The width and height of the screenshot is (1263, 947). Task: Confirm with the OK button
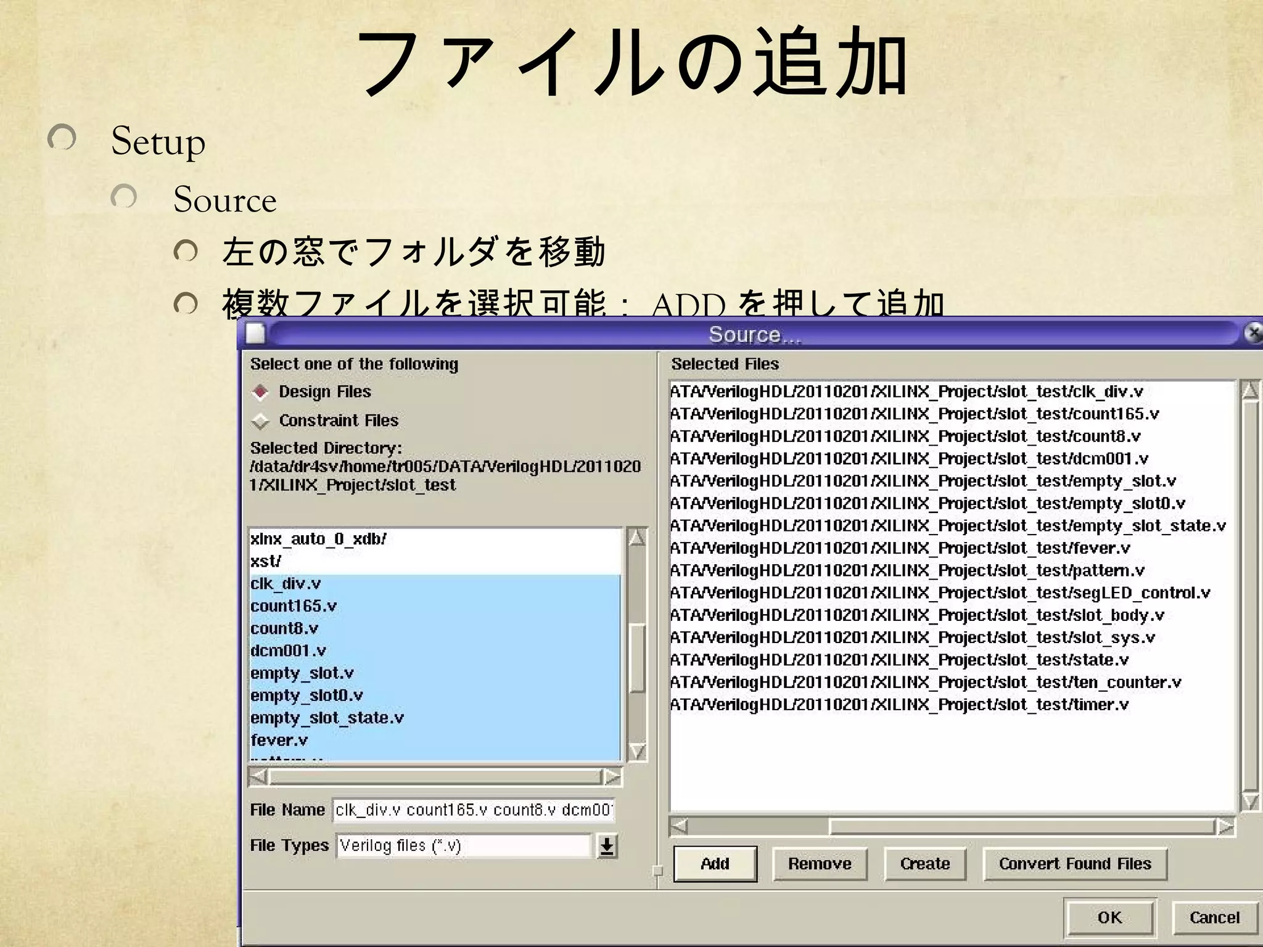(1109, 917)
